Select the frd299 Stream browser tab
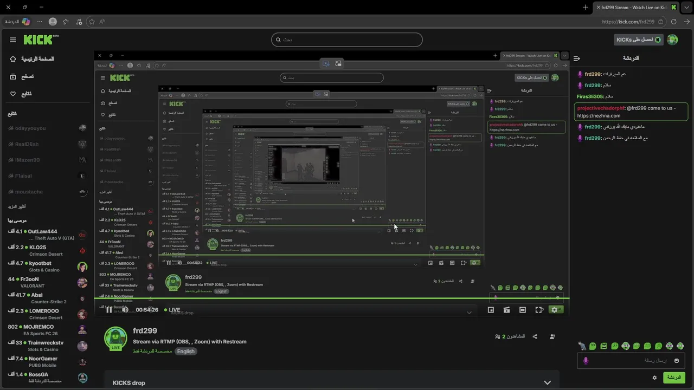Screen dimensions: 694x390 pos(637,8)
